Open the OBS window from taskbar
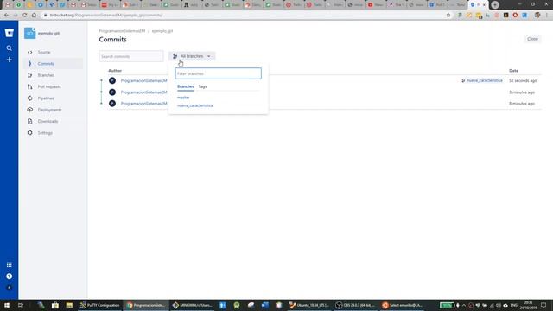Image resolution: width=553 pixels, height=311 pixels. (x=356, y=305)
